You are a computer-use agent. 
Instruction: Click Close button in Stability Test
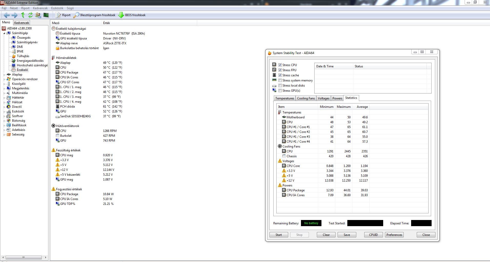[426, 235]
